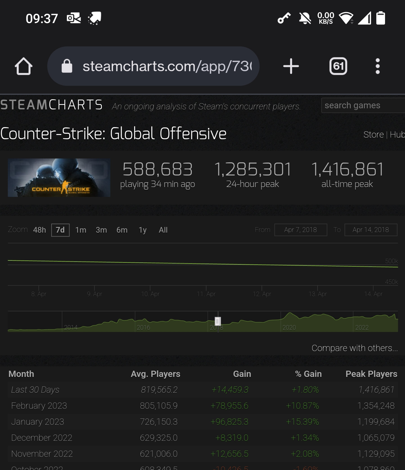Screen dimensions: 405x470
Task: Select the 1m zoom range
Action: click(81, 230)
